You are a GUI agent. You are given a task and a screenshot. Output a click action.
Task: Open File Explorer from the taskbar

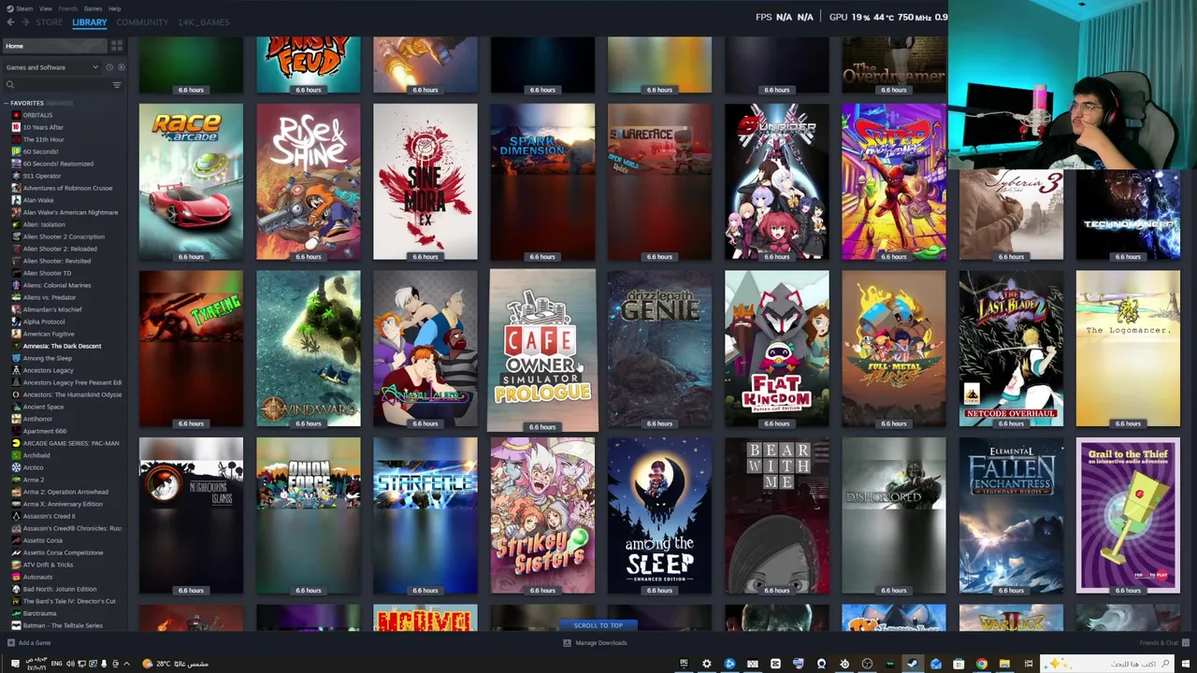pyautogui.click(x=1004, y=664)
